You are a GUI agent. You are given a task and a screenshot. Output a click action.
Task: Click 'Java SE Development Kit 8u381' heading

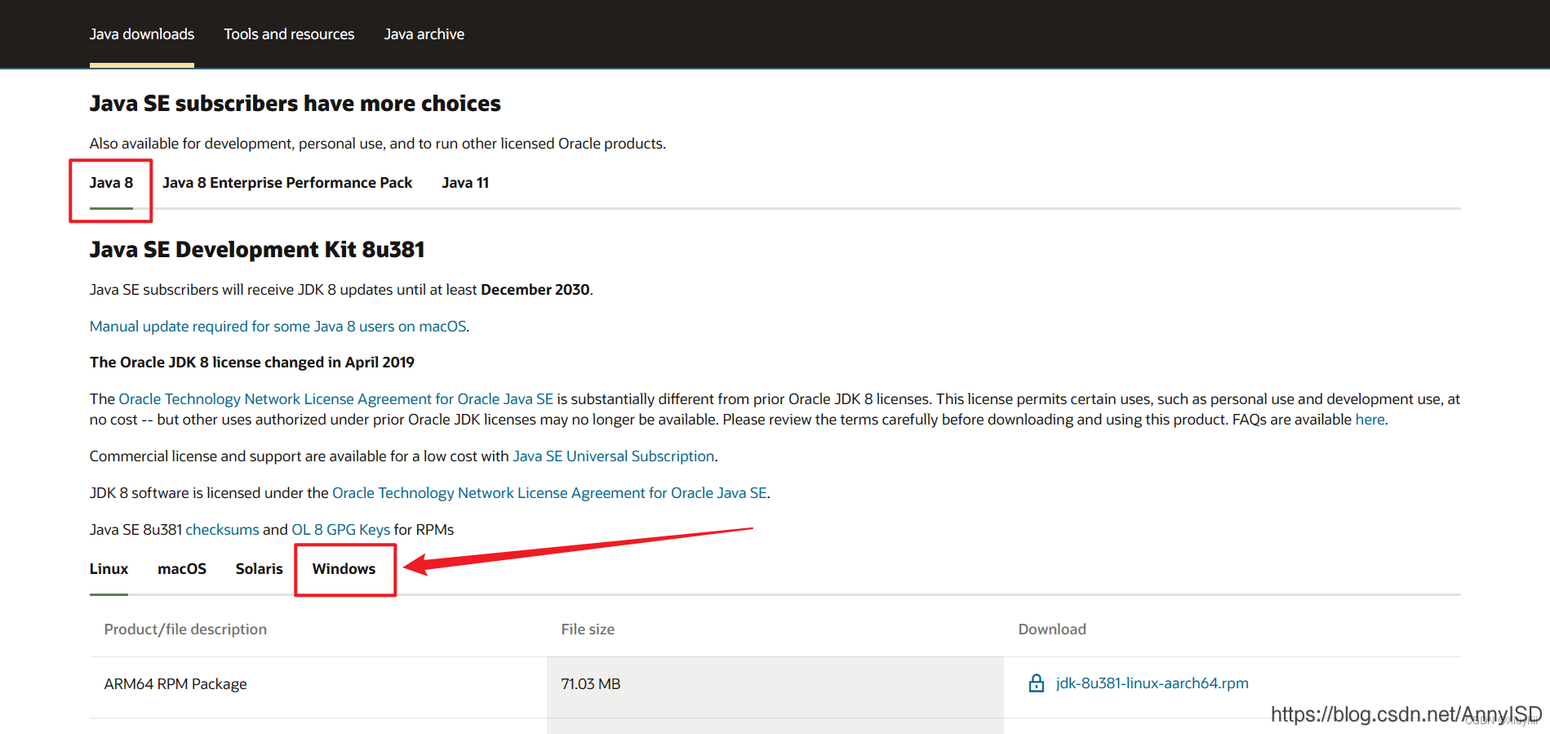point(257,250)
